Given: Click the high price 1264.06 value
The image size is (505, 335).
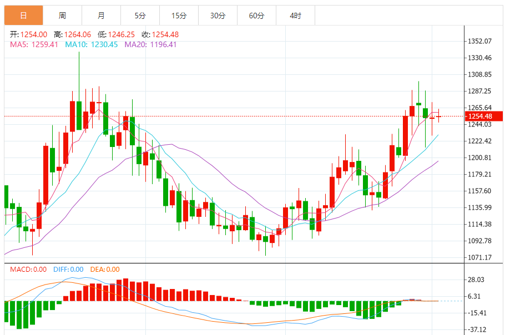Looking at the screenshot, I should [78, 34].
